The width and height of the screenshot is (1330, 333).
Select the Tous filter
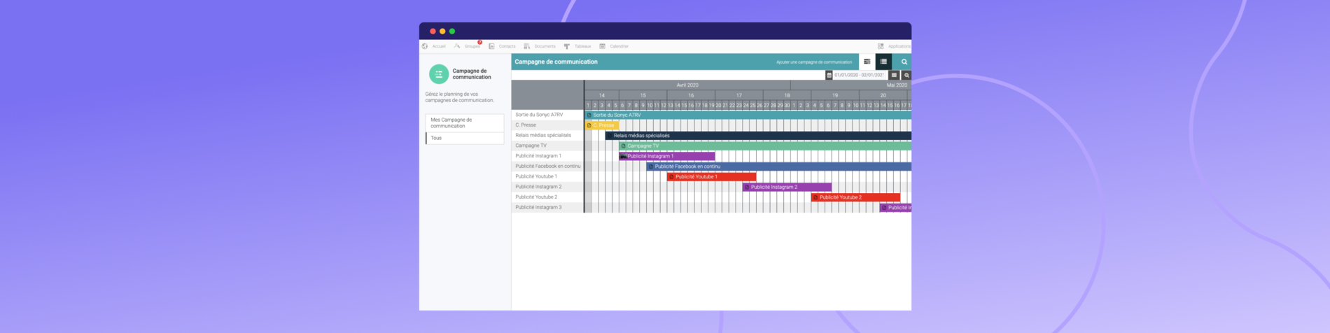tap(465, 138)
